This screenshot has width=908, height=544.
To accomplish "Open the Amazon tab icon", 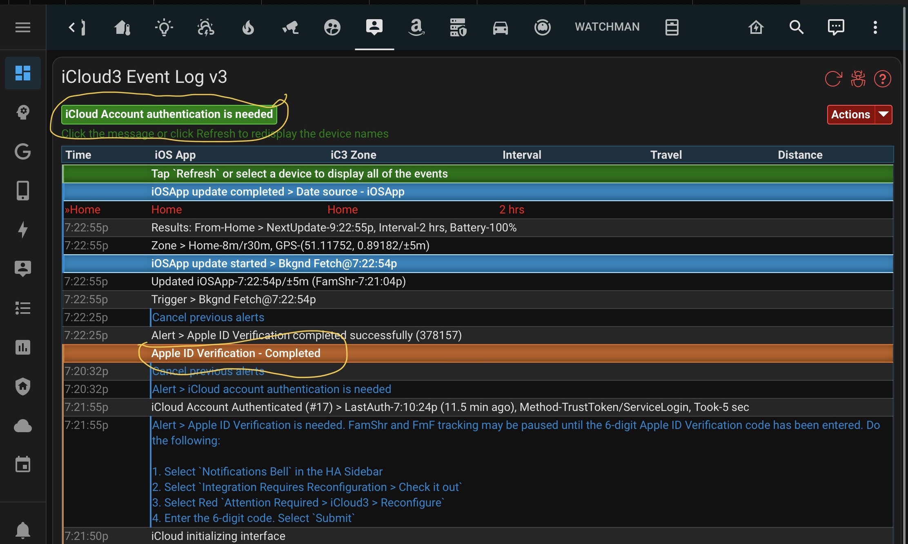I will point(416,27).
